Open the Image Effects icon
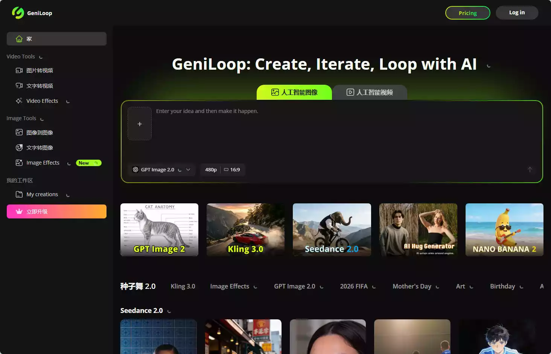This screenshot has width=551, height=354. point(19,163)
